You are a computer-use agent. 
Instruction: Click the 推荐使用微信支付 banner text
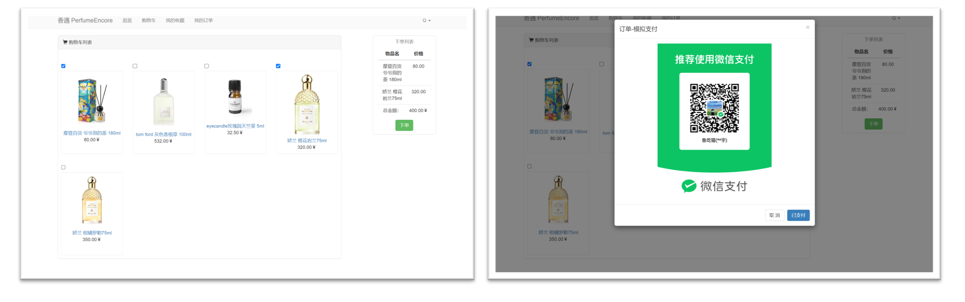point(714,59)
